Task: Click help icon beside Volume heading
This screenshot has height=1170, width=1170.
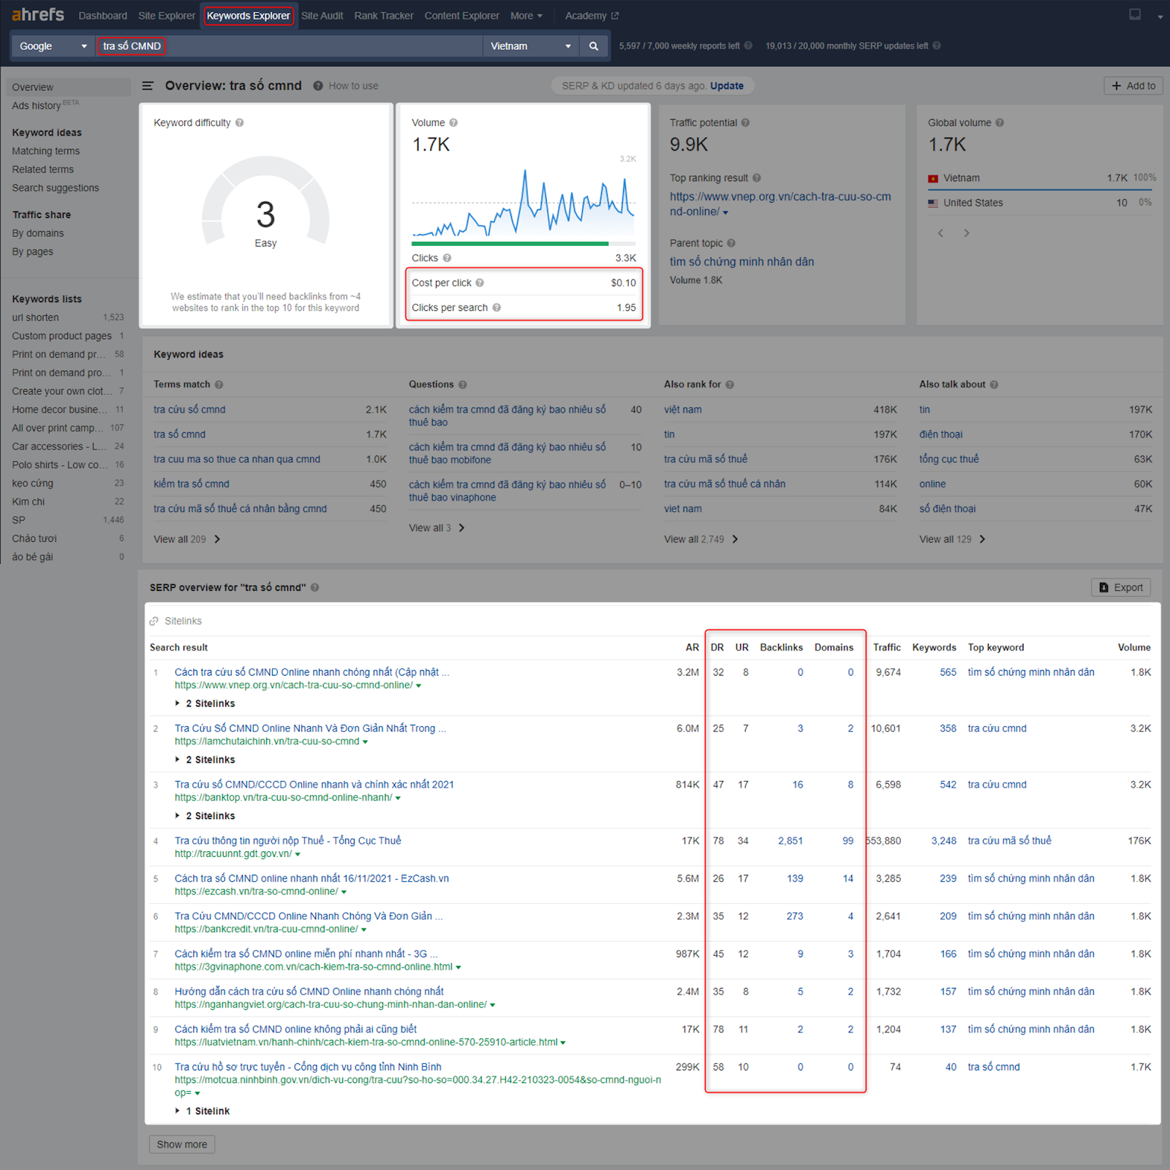Action: tap(453, 123)
